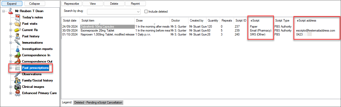Expand the Enhanced Primary Care tree node
The height and width of the screenshot is (107, 341).
[x=11, y=93]
